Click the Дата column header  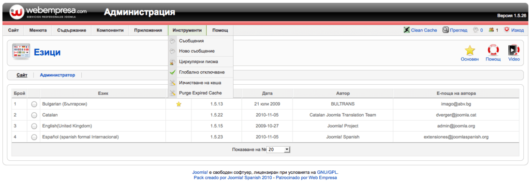pyautogui.click(x=267, y=93)
